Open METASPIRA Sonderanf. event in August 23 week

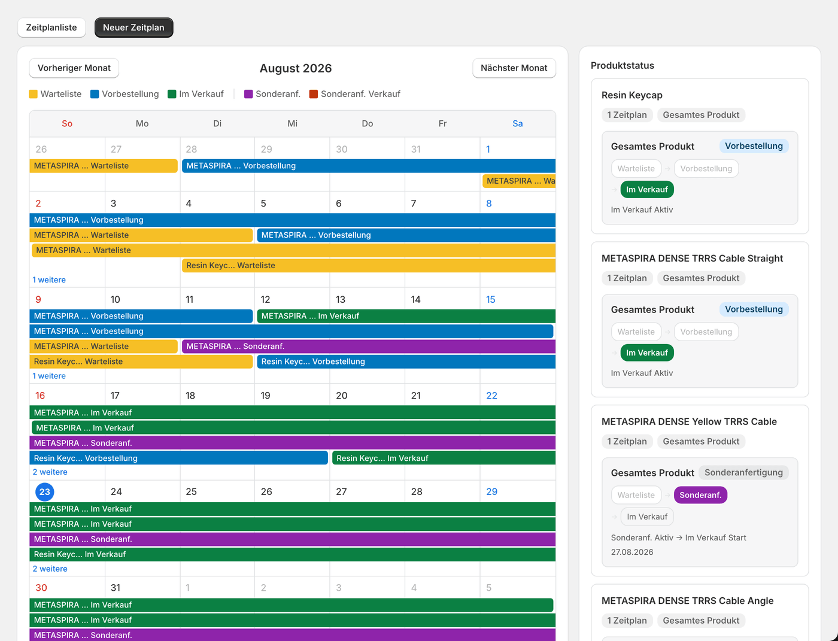pyautogui.click(x=293, y=539)
